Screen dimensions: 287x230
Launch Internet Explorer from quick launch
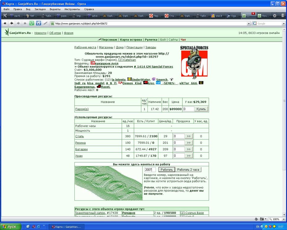(x=39, y=227)
